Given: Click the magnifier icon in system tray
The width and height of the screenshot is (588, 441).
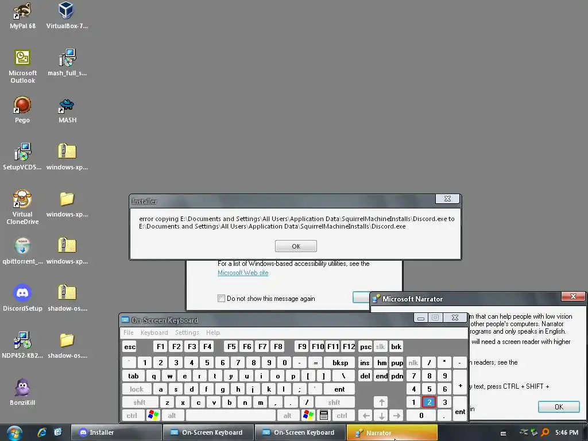Looking at the screenshot, I should [x=545, y=432].
